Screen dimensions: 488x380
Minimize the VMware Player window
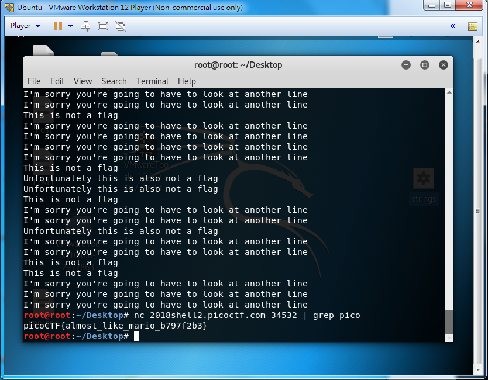pos(432,5)
